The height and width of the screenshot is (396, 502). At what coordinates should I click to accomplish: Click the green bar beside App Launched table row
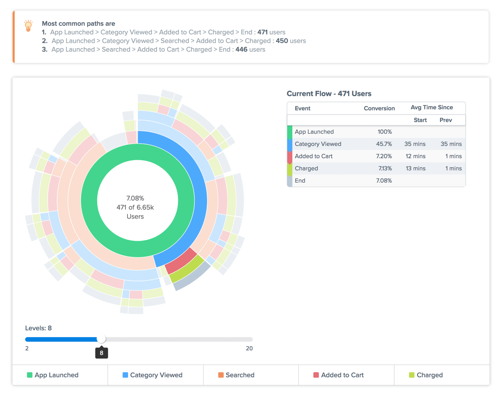pos(289,132)
